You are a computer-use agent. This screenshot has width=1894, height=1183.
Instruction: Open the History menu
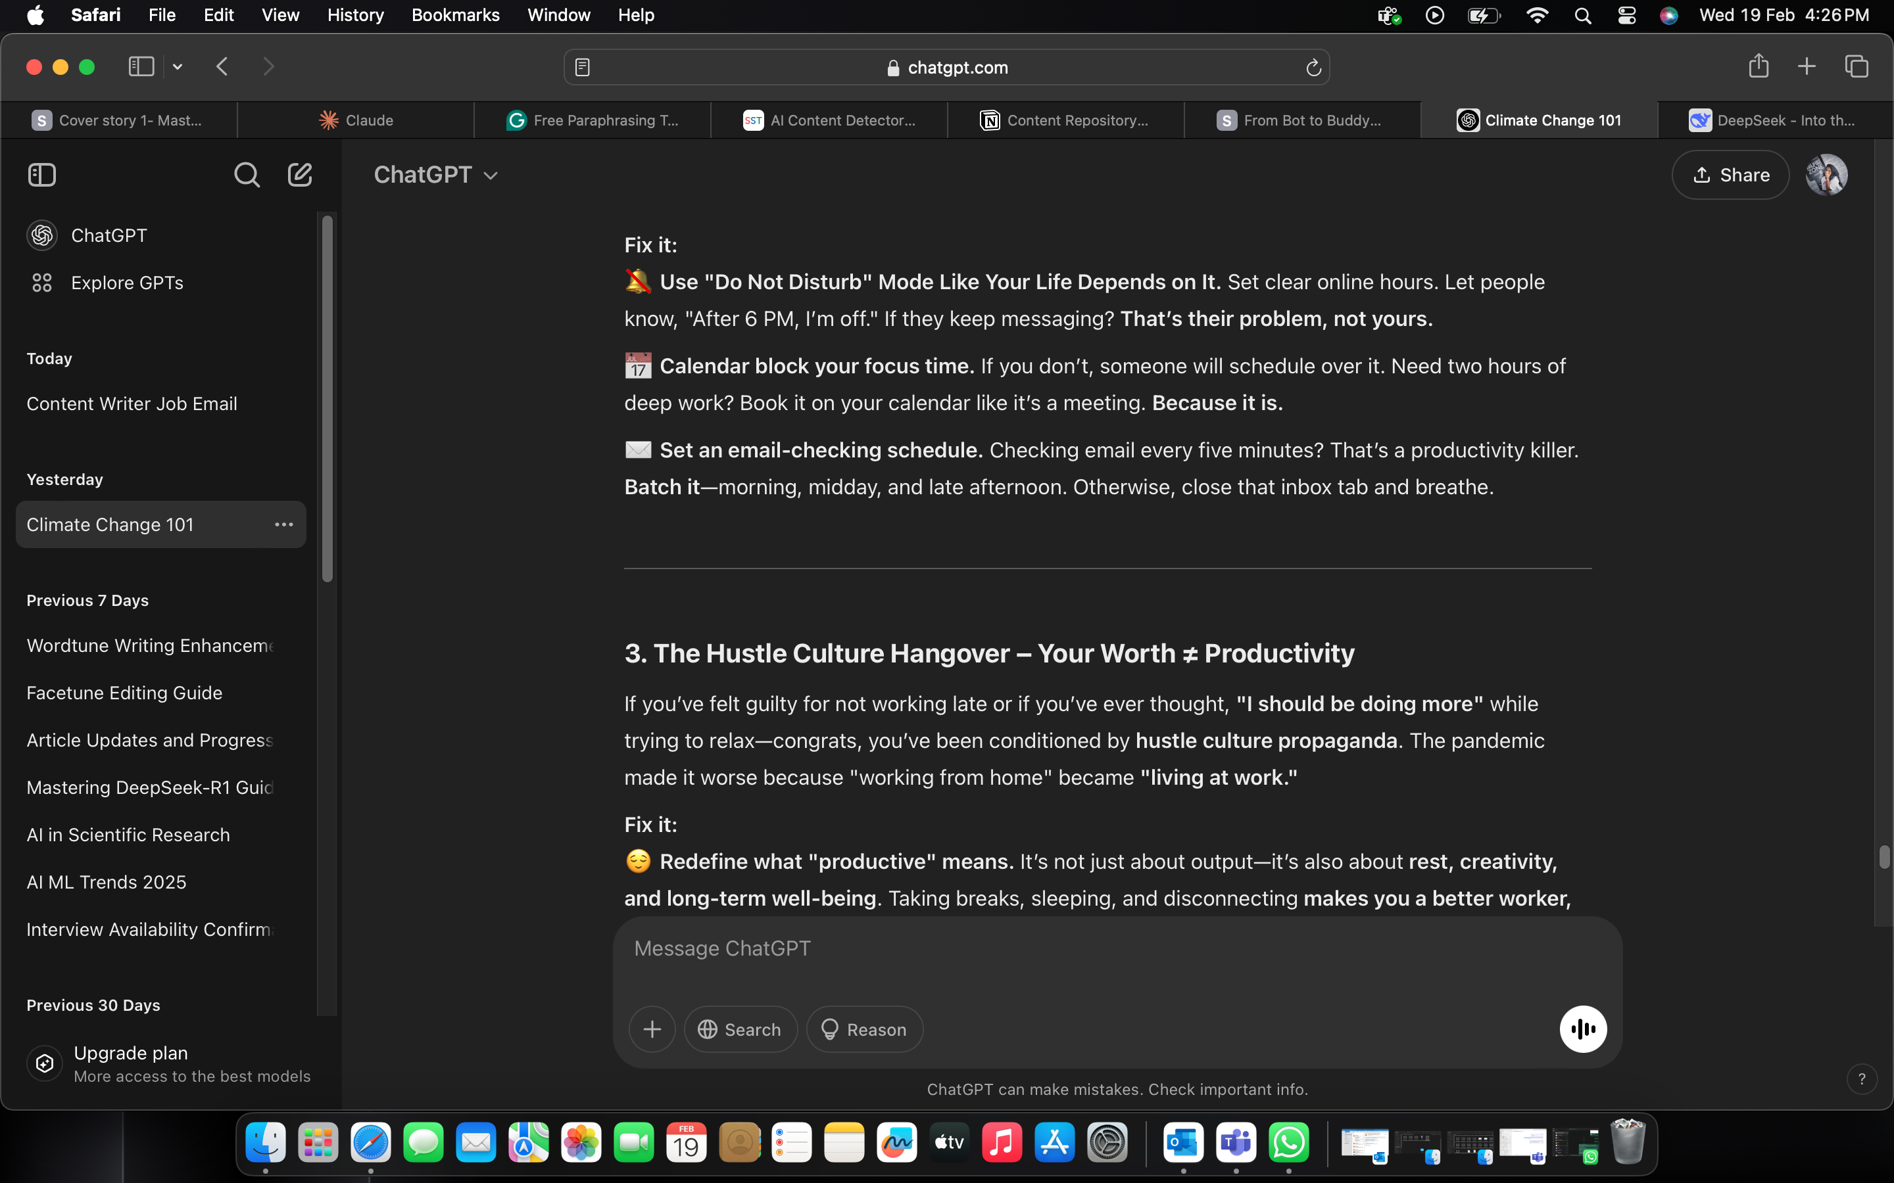pyautogui.click(x=355, y=15)
